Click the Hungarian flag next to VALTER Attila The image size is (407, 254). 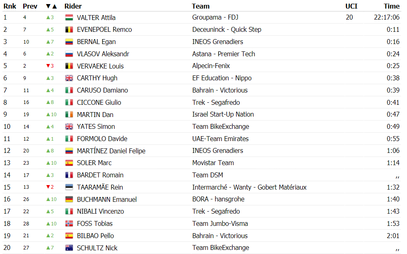(69, 18)
